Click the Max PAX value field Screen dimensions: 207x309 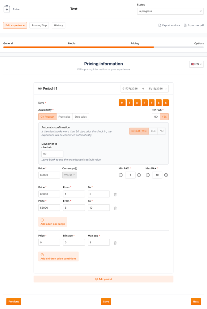(157, 175)
